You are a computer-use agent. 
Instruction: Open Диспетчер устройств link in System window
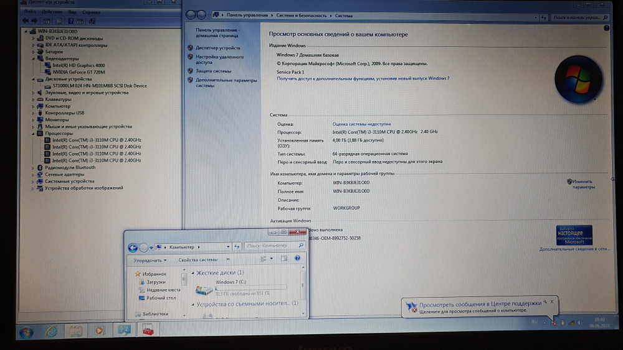(217, 48)
